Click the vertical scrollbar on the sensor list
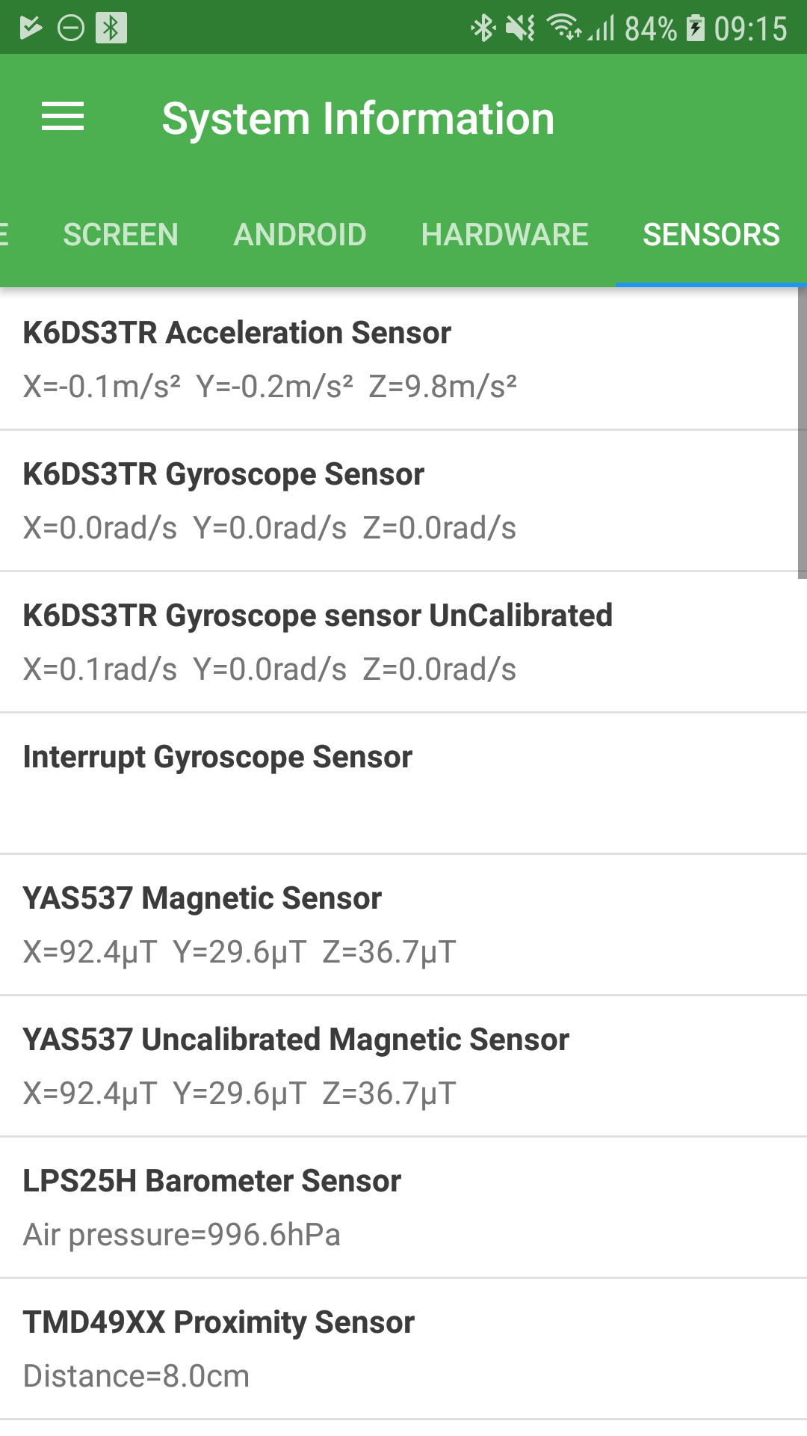This screenshot has height=1436, width=807. pos(802,434)
